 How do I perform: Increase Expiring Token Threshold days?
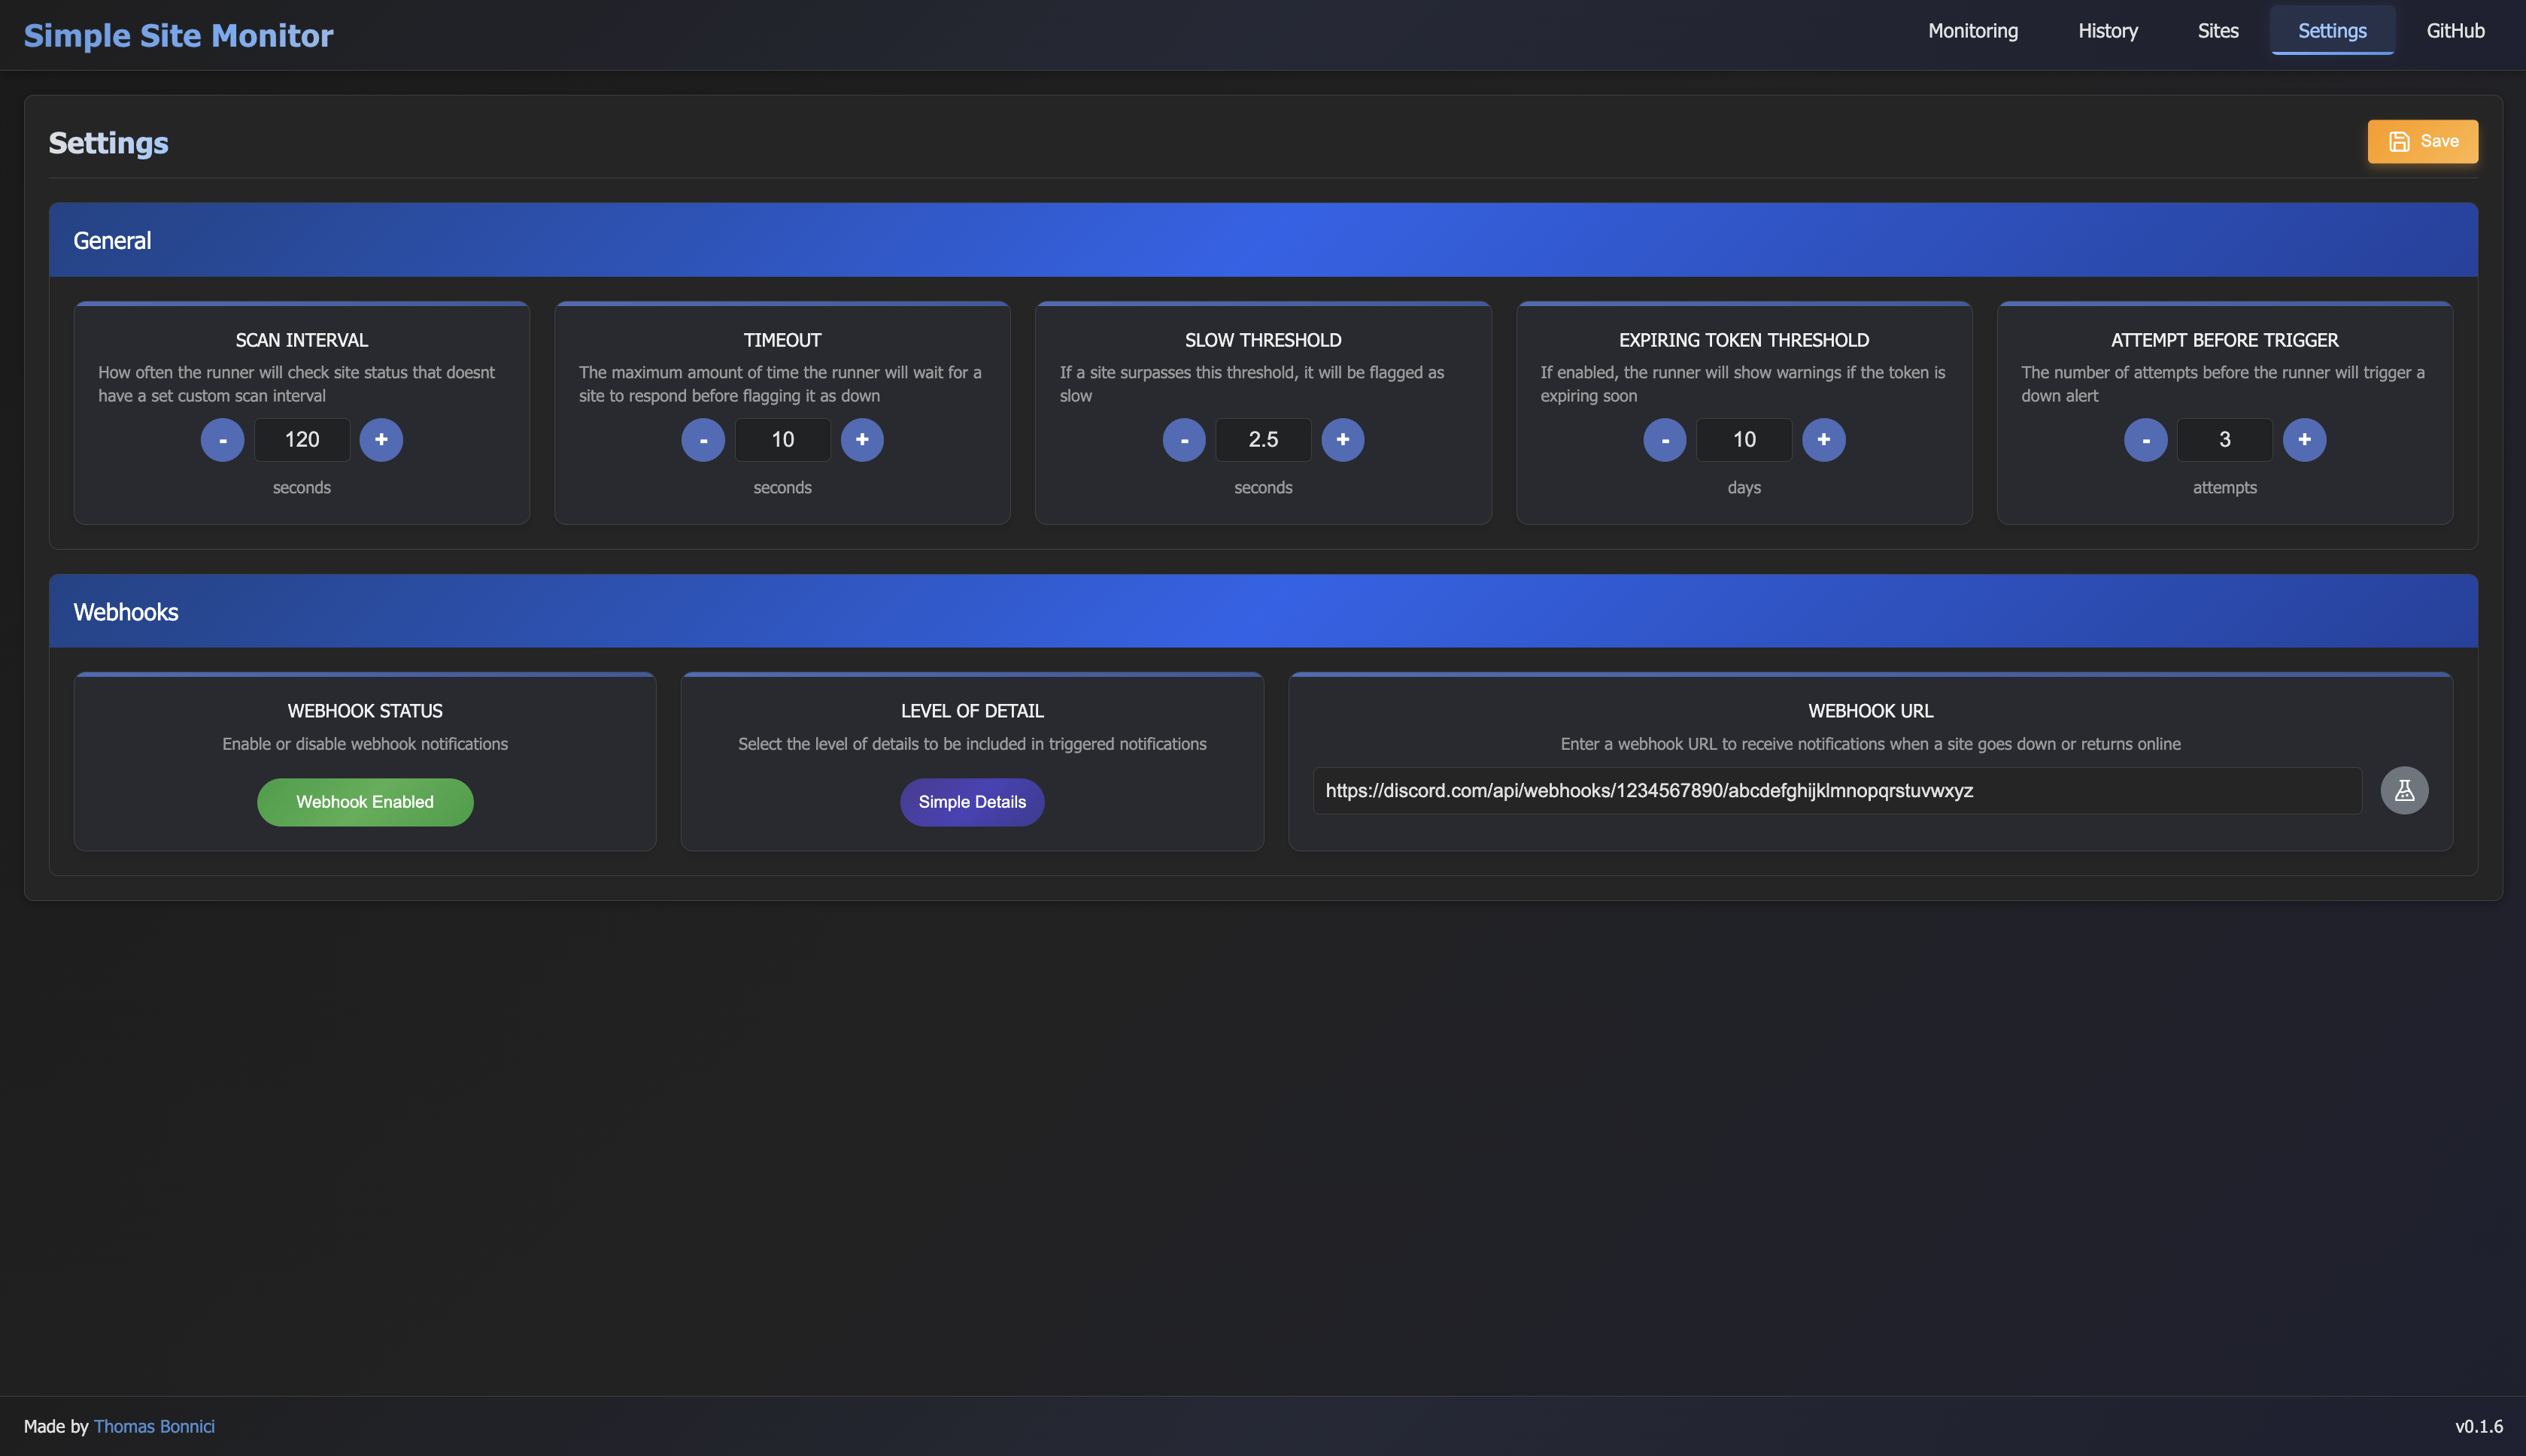1824,440
